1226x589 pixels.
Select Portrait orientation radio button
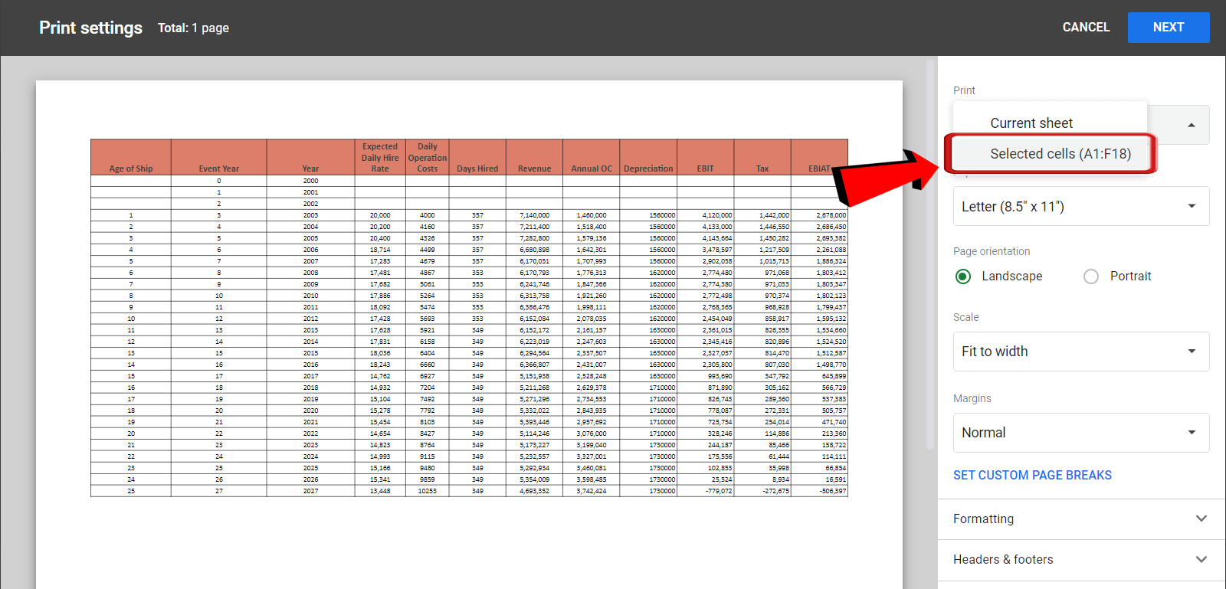point(1091,277)
